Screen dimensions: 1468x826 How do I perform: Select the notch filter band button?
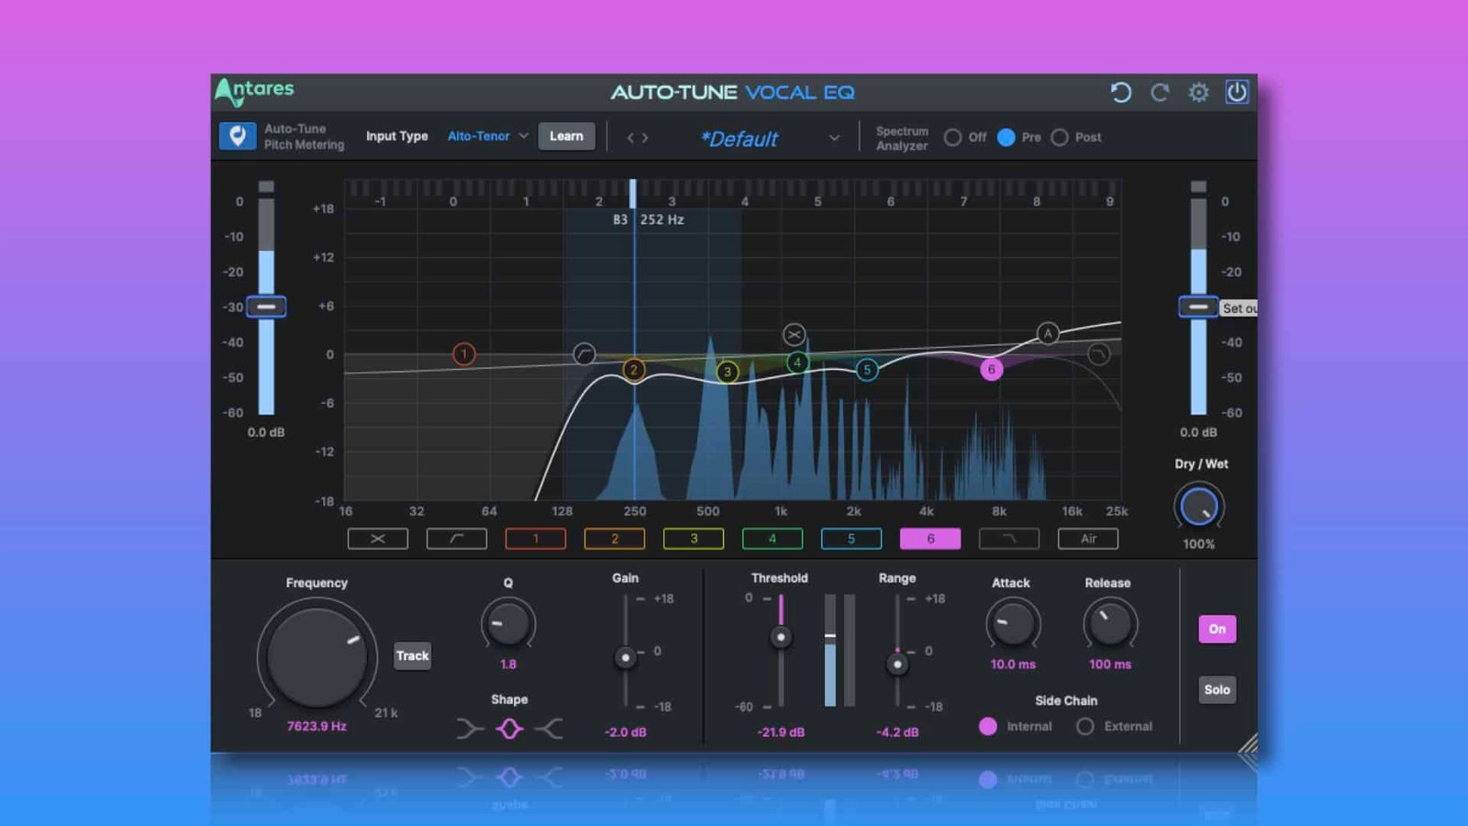[378, 539]
